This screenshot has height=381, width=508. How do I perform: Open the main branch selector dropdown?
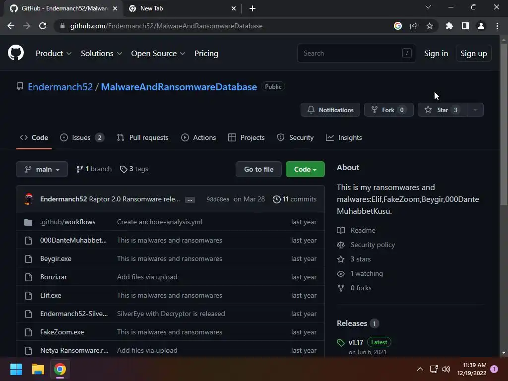coord(42,169)
